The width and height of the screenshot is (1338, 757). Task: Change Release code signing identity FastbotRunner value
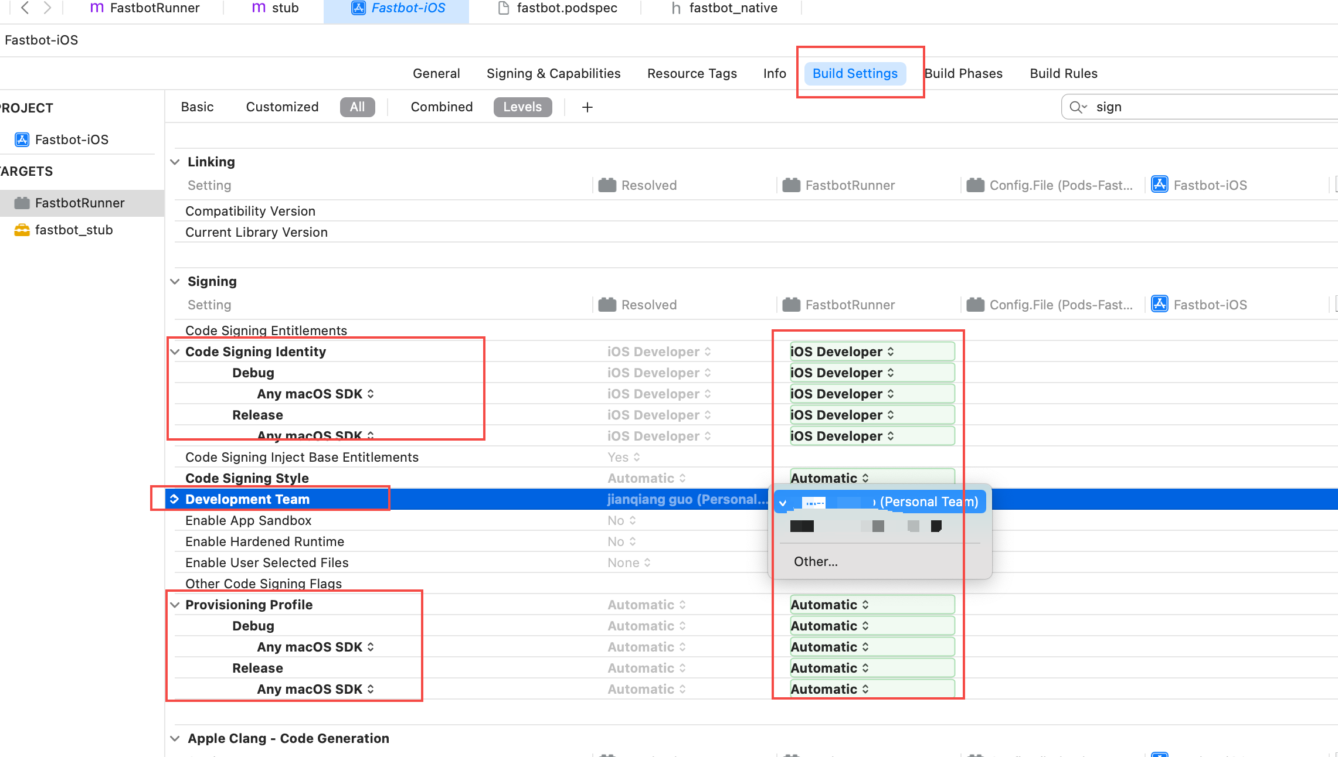[x=871, y=415]
